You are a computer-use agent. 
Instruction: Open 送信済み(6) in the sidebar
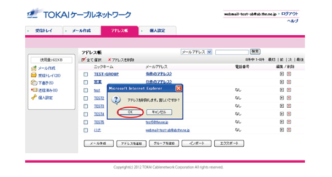(x=48, y=90)
